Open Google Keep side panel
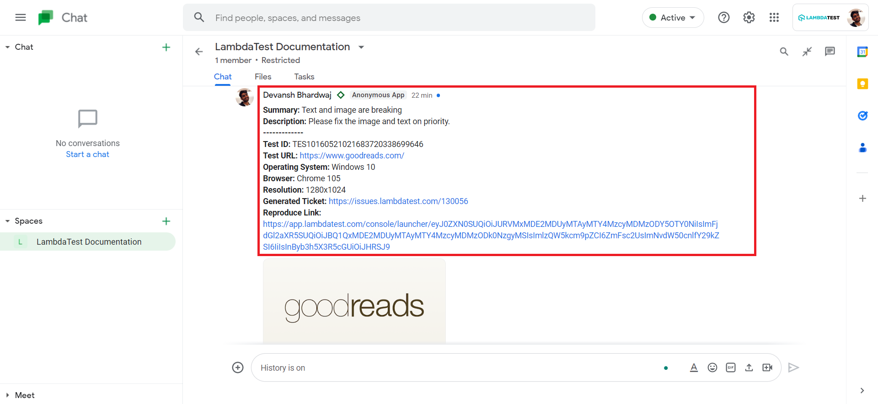The image size is (878, 404). point(862,84)
